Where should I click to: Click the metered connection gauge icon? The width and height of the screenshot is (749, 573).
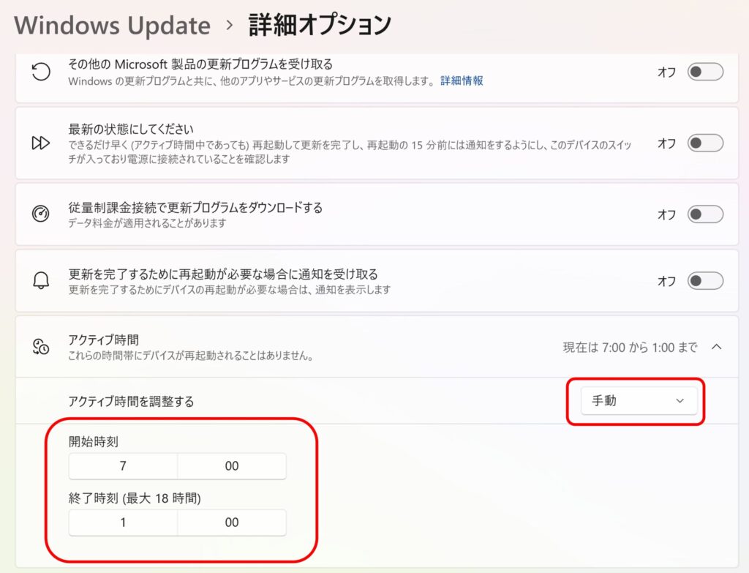coord(41,213)
